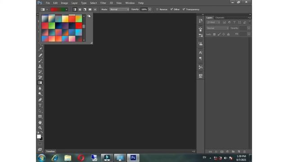This screenshot has height=162, width=288.
Task: Open the History panel icon in the dock
Action: click(x=201, y=21)
